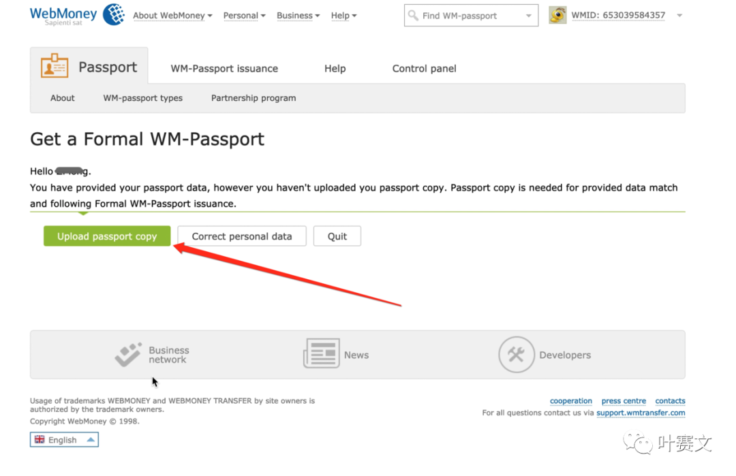This screenshot has width=736, height=476.
Task: Click the Find WM-passport search field
Action: pyautogui.click(x=470, y=16)
